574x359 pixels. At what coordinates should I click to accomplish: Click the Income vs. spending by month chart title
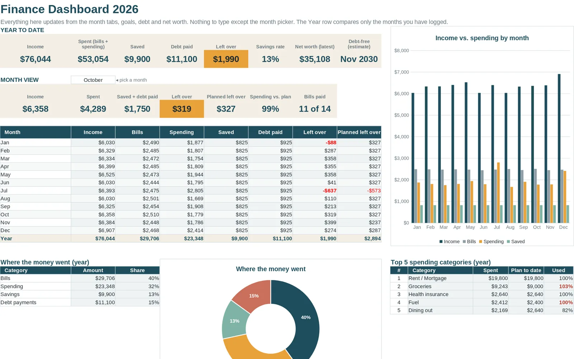pos(482,38)
